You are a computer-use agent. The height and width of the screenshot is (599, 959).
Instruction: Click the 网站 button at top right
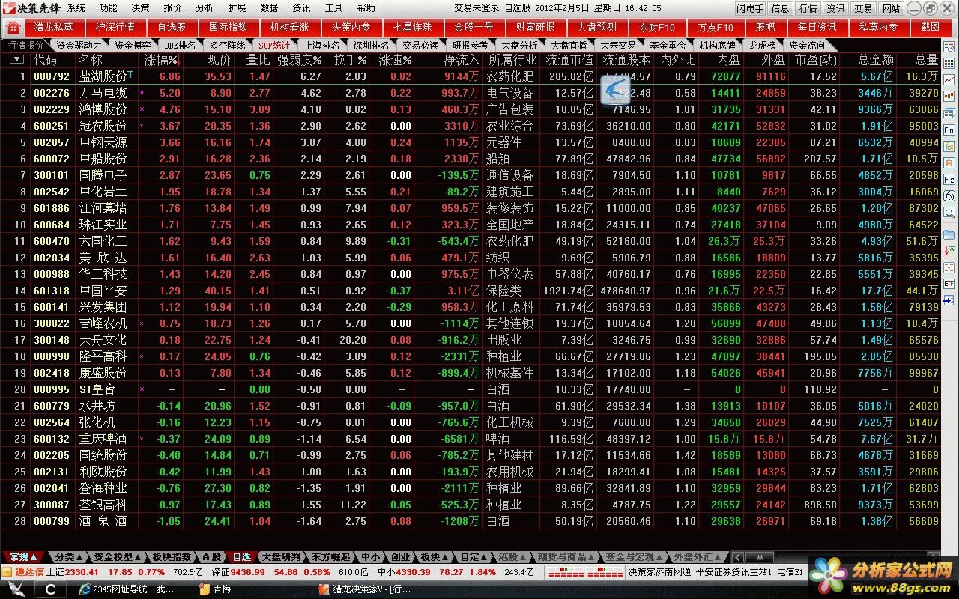click(891, 8)
